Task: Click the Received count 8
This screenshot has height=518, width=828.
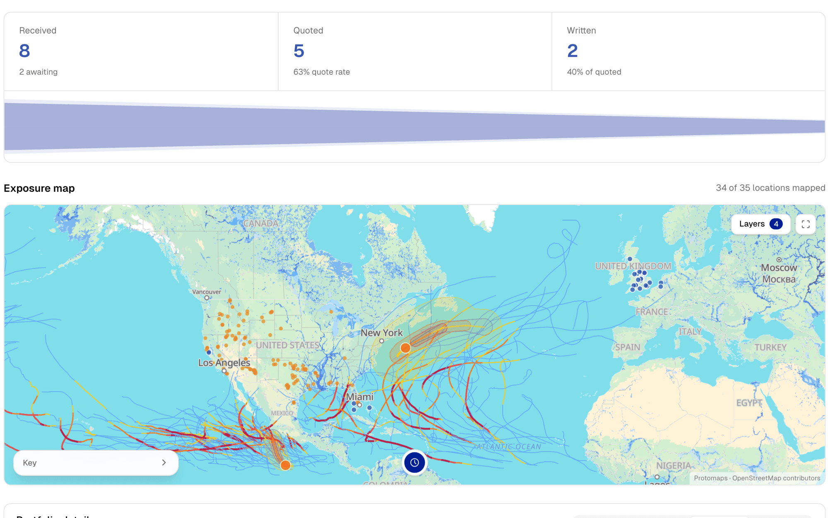Action: 24,51
